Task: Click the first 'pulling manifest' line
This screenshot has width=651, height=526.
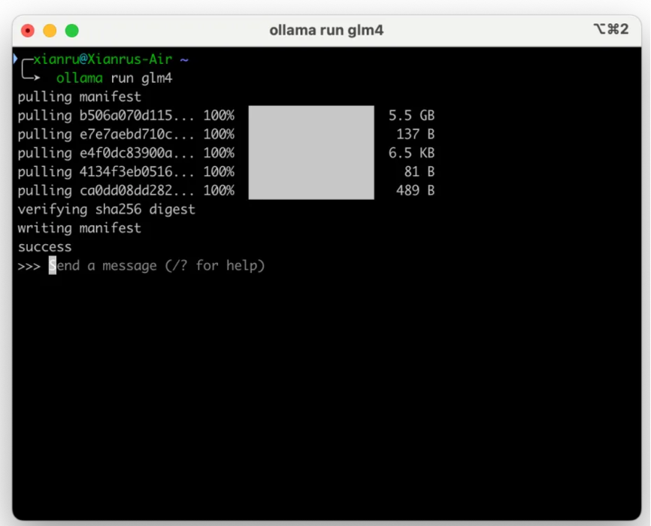Action: tap(79, 97)
